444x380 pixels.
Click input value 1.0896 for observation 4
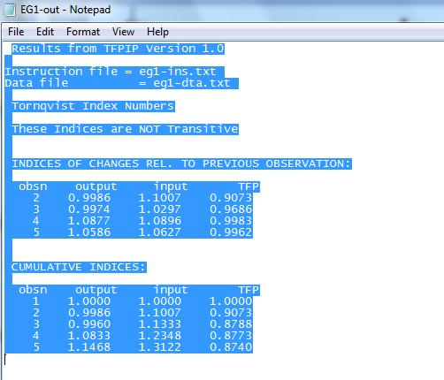160,221
